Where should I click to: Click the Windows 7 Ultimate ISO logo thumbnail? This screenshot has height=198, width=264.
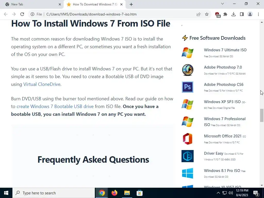coord(188,53)
